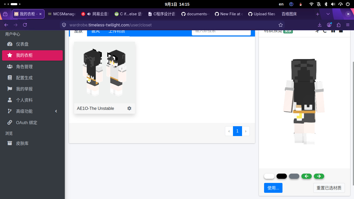Click previous page arrow in pagination

(x=229, y=131)
